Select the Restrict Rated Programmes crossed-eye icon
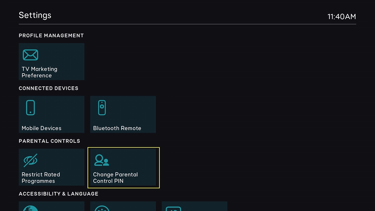 [30, 160]
